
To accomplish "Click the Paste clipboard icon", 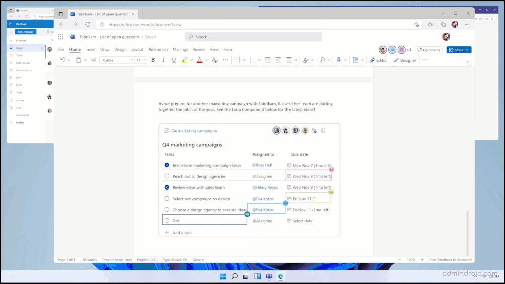I will pyautogui.click(x=78, y=60).
